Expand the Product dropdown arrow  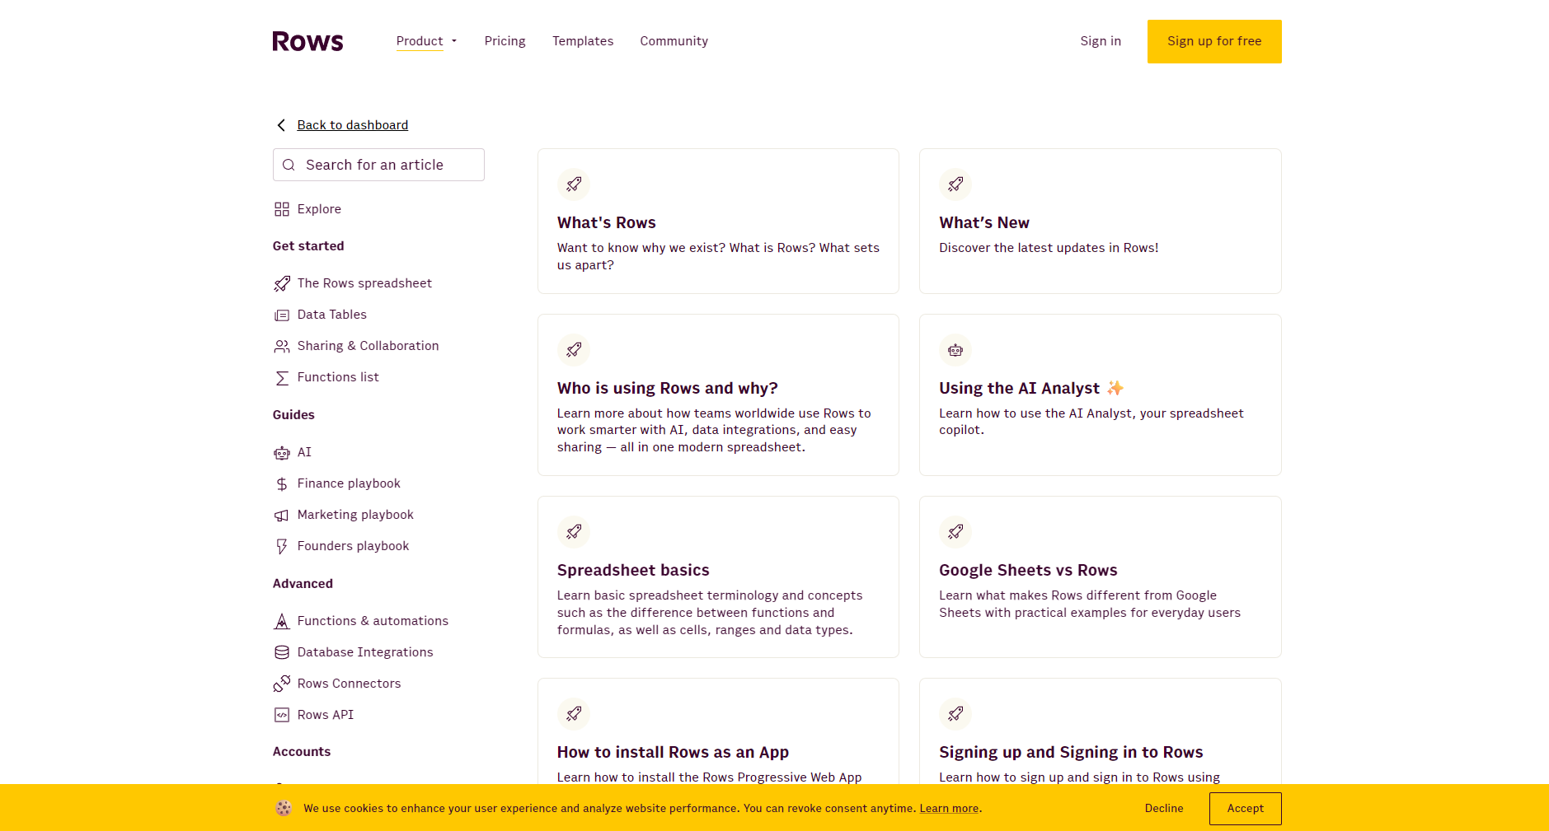(453, 41)
